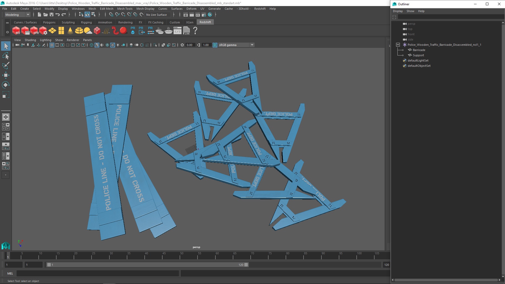Open the Render View clapboard icon
The image size is (505, 284).
tap(186, 15)
